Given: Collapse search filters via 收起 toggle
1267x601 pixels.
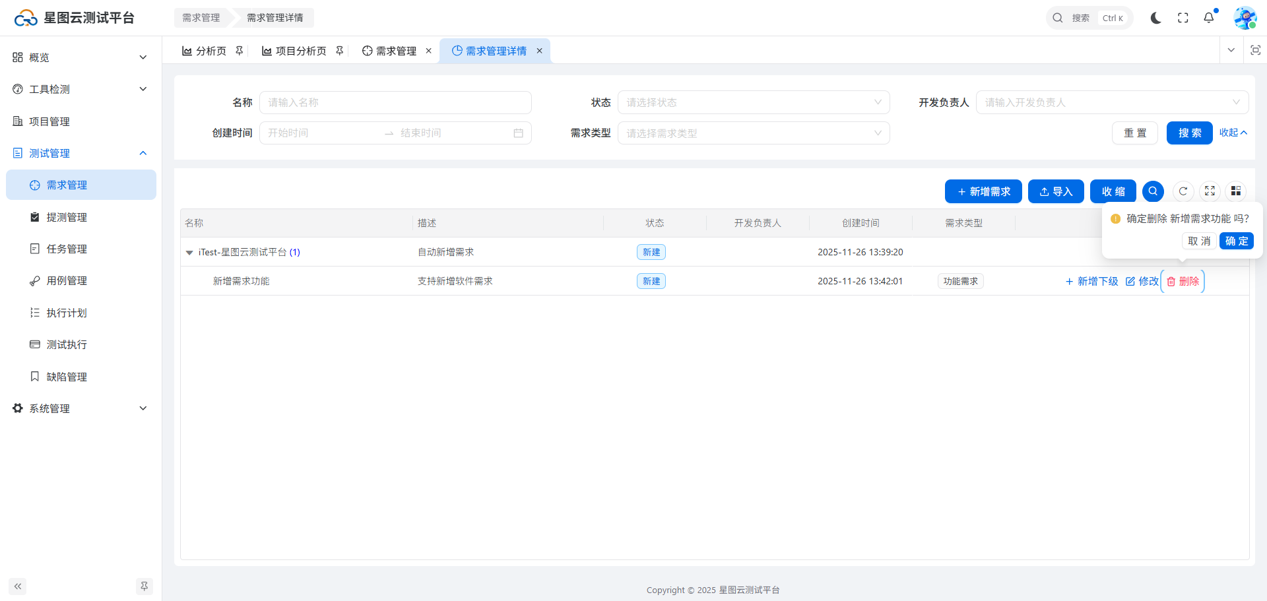Looking at the screenshot, I should tap(1233, 133).
